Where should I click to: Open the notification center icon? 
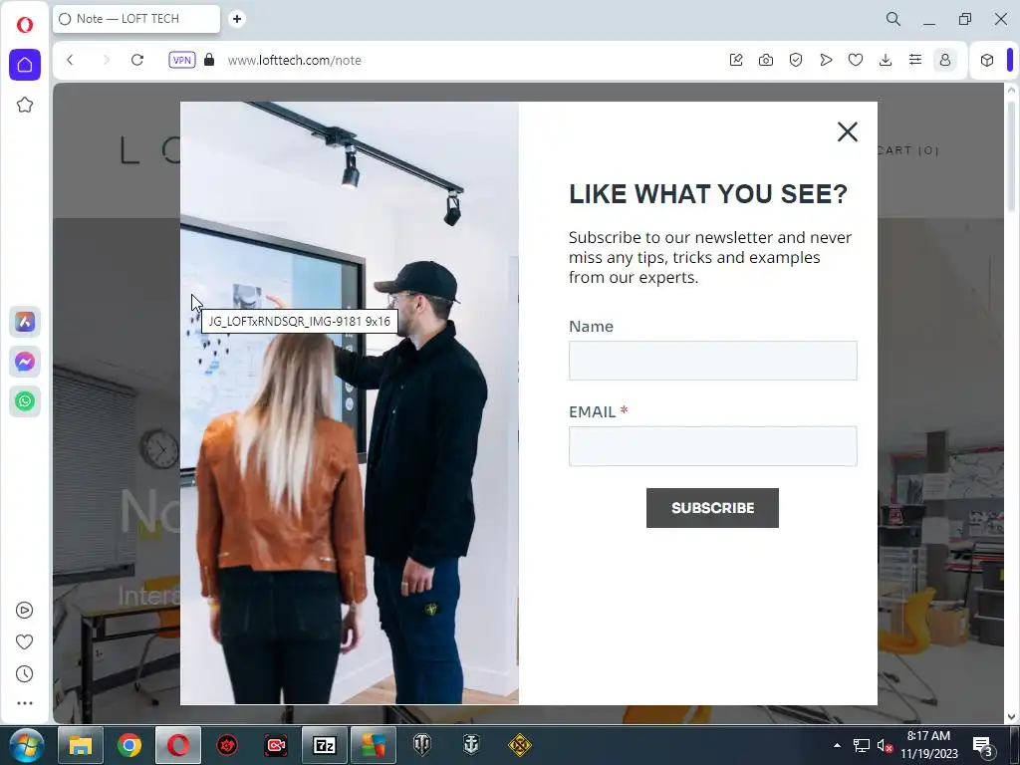coord(982,745)
